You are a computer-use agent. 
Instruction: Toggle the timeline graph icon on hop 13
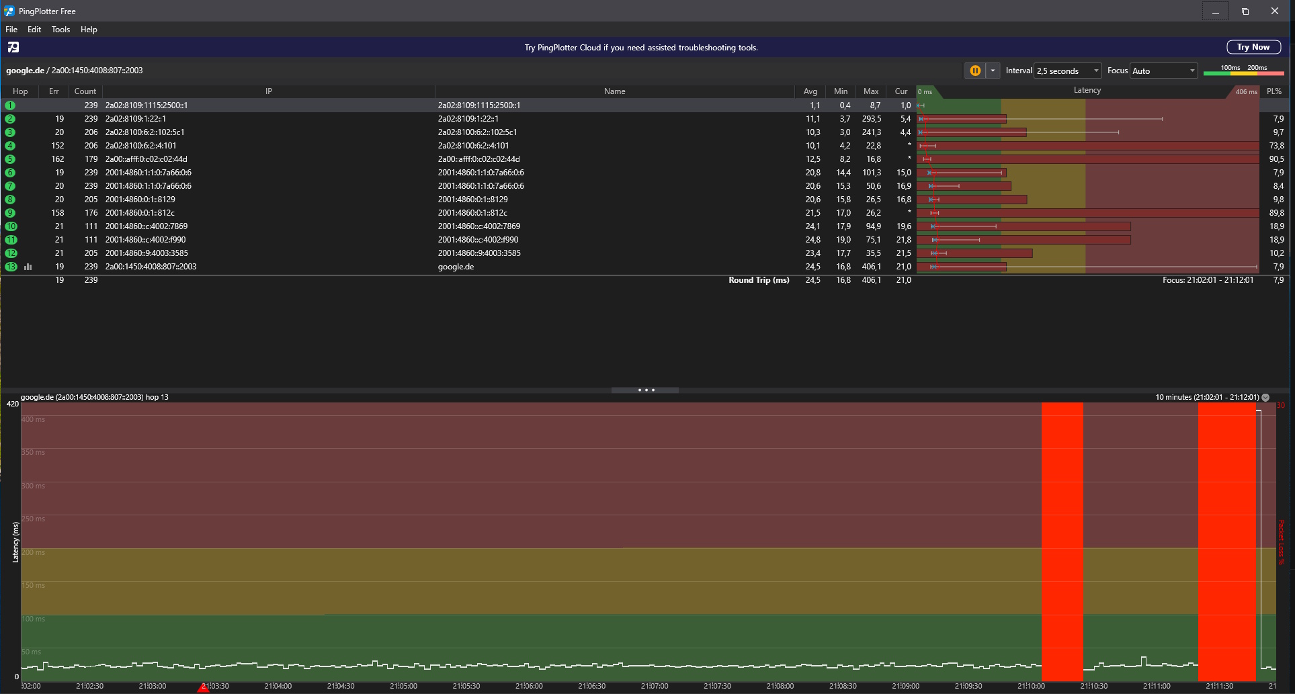tap(28, 267)
